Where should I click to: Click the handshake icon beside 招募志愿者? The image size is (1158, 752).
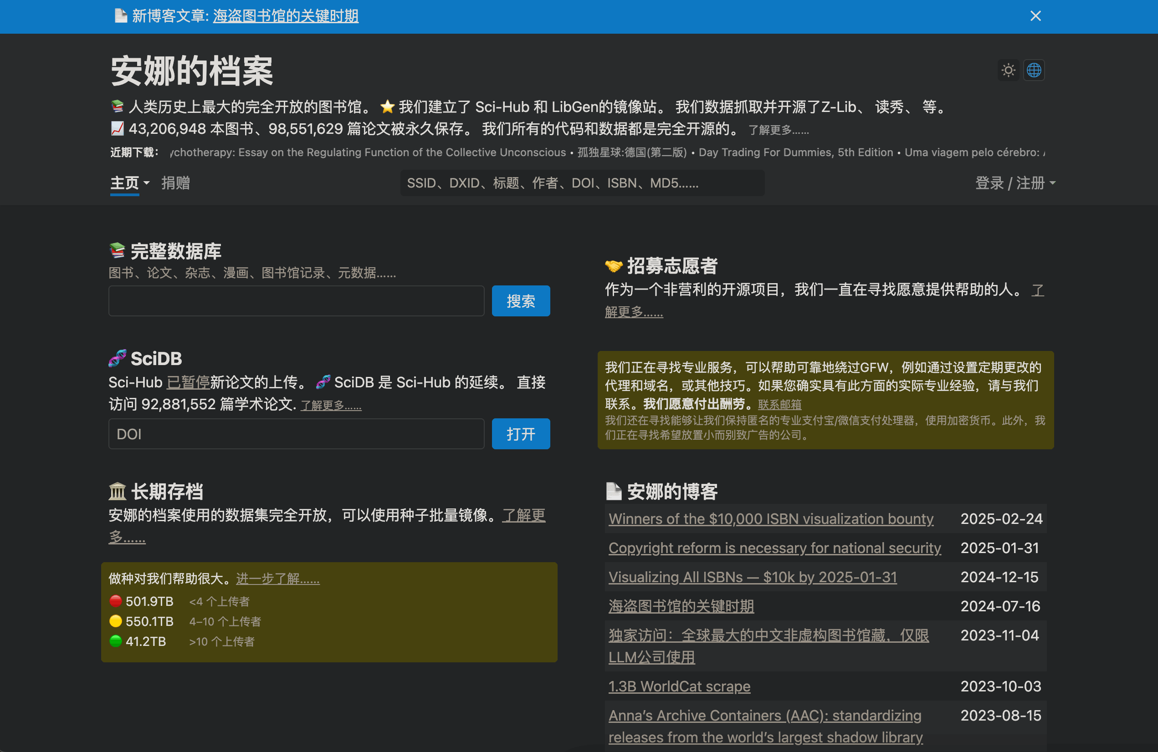click(x=614, y=265)
